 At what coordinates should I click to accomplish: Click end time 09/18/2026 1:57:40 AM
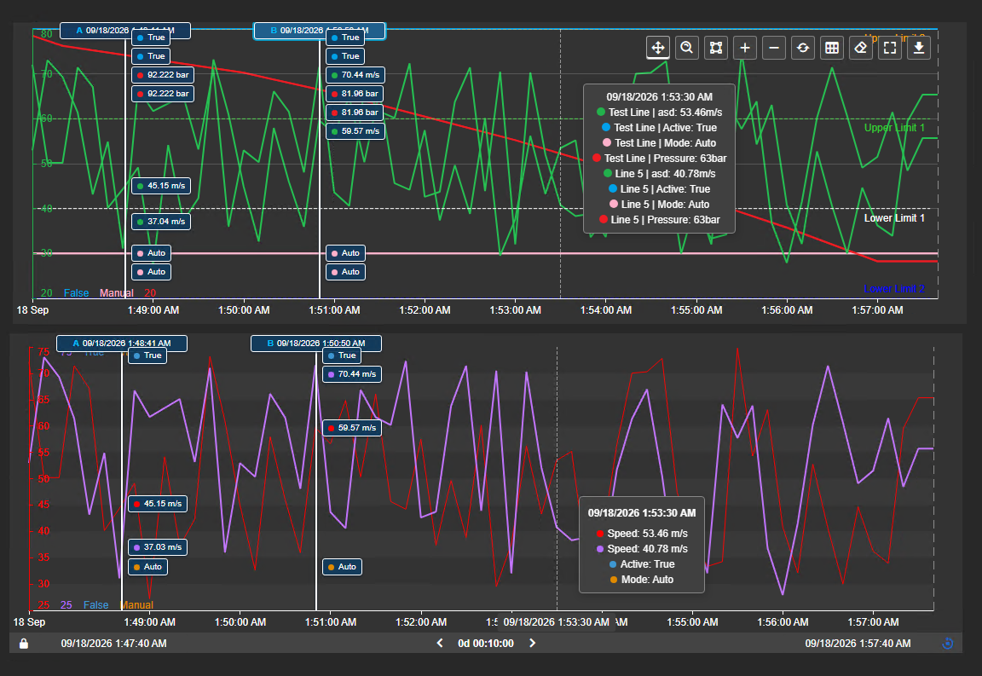858,644
